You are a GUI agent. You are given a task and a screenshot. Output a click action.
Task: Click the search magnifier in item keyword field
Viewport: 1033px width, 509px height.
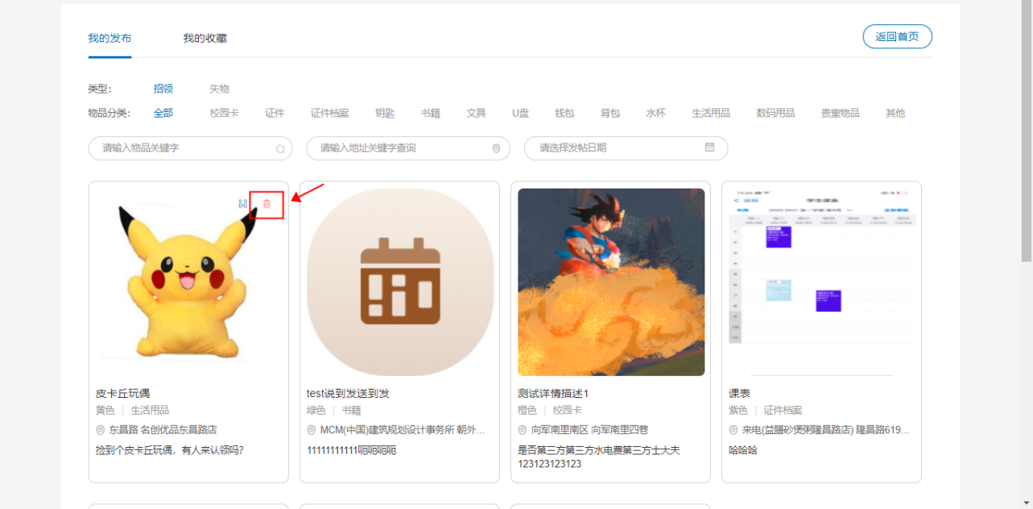point(280,149)
